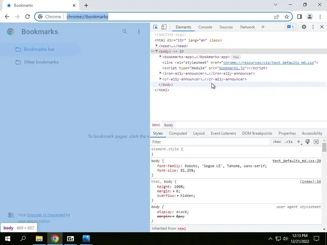This screenshot has width=327, height=245.
Task: Add a new style rule with plus icon
Action: (x=299, y=142)
